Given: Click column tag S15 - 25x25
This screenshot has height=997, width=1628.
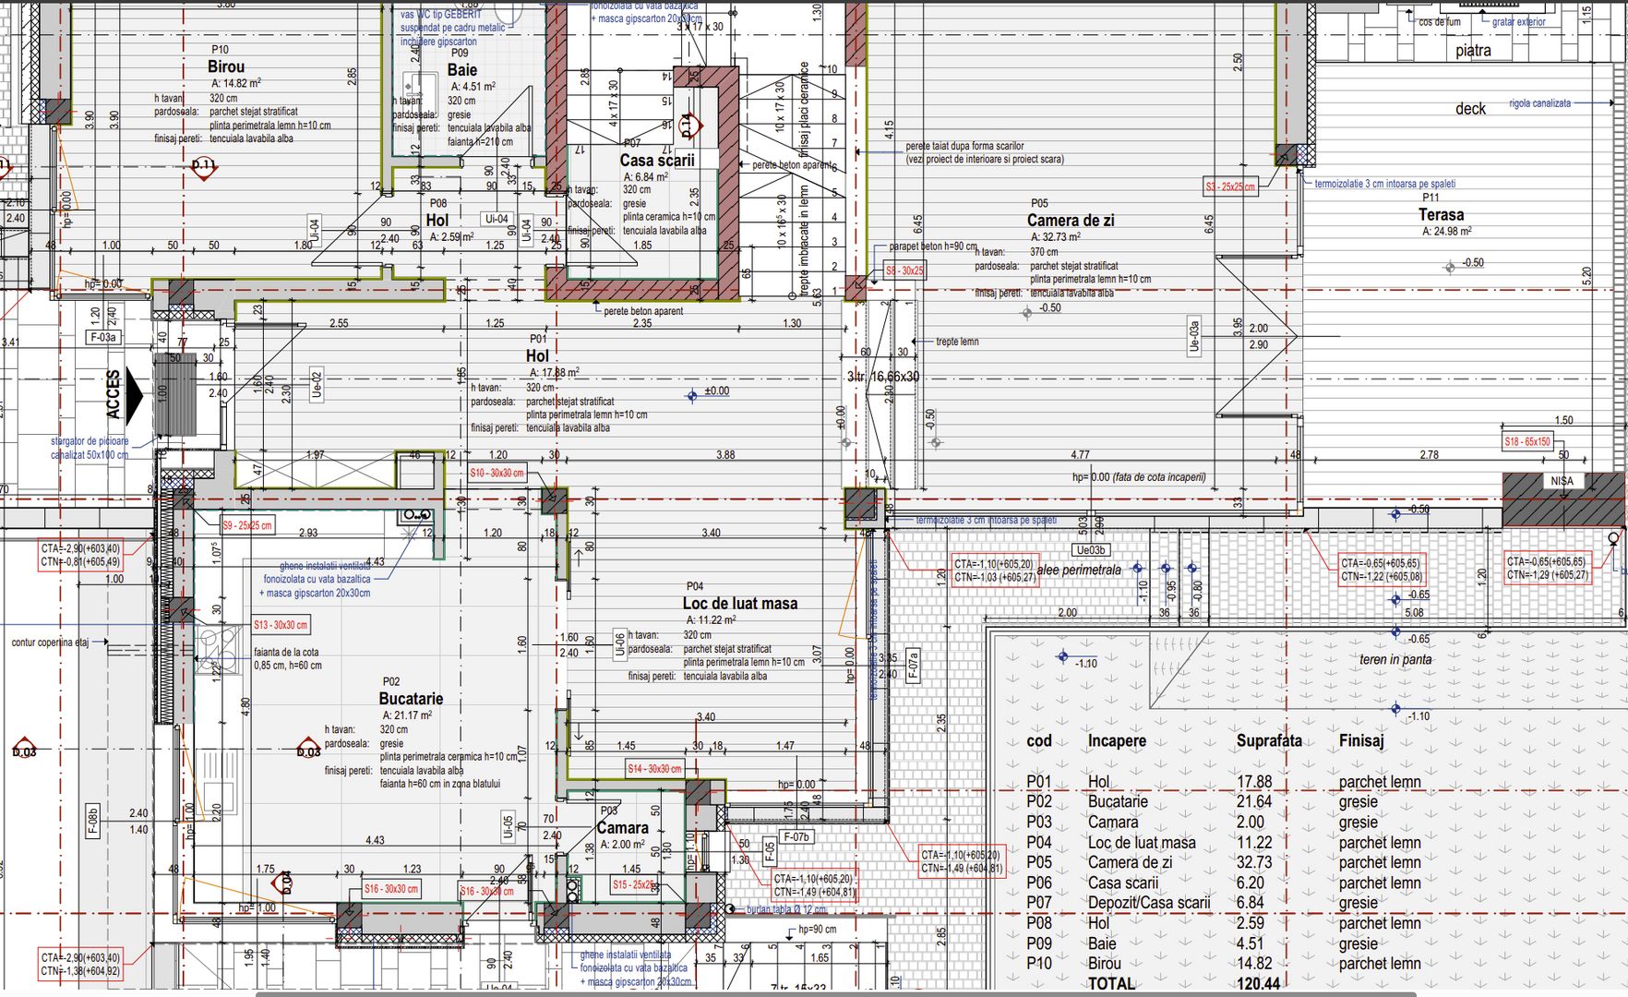Looking at the screenshot, I should tap(633, 884).
